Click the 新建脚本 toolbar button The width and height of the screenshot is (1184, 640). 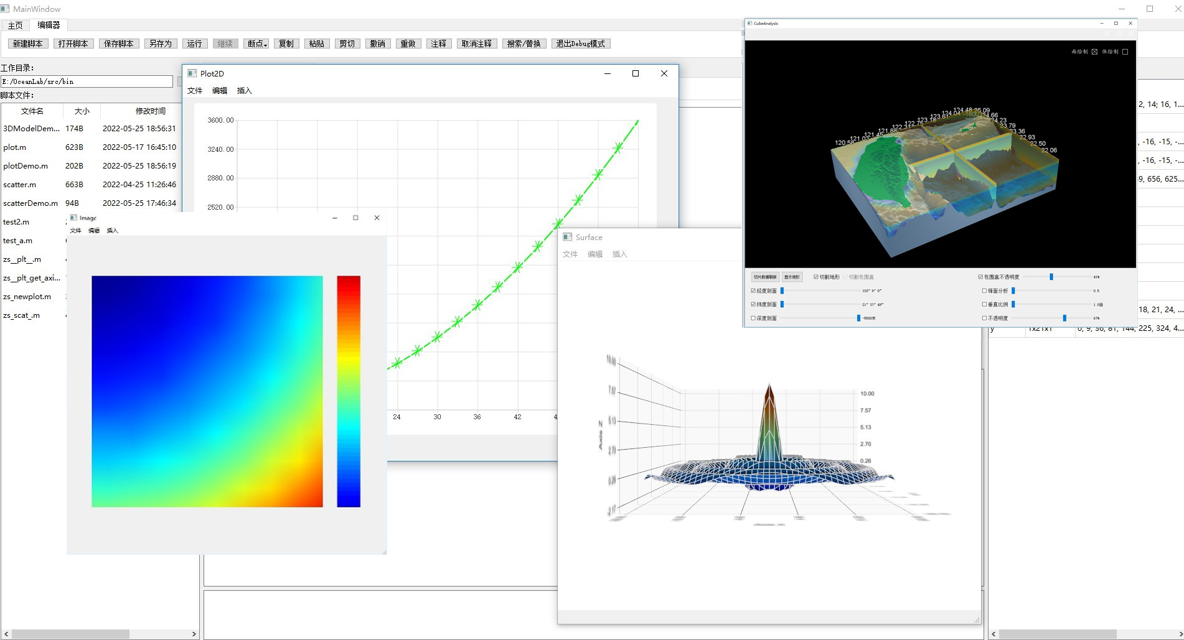tap(28, 44)
